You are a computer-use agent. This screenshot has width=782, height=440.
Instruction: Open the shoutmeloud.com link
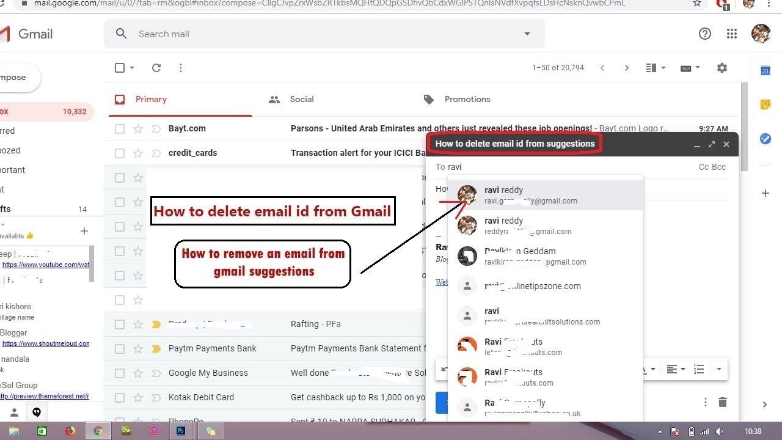[x=46, y=344]
